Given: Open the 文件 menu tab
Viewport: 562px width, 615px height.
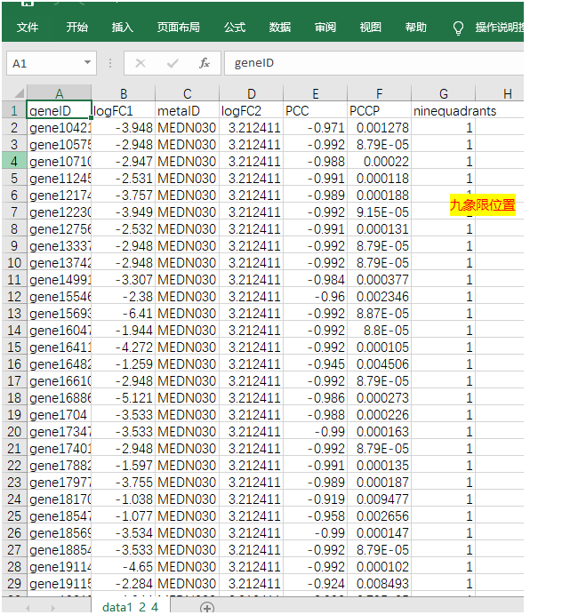Looking at the screenshot, I should pyautogui.click(x=28, y=27).
